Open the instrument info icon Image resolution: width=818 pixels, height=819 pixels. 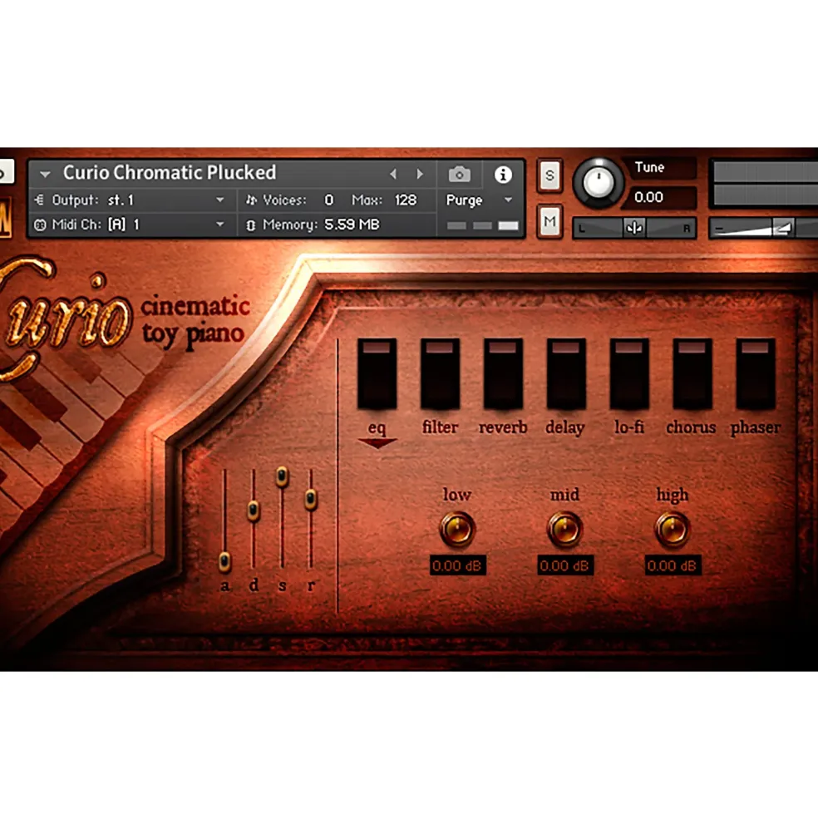503,175
